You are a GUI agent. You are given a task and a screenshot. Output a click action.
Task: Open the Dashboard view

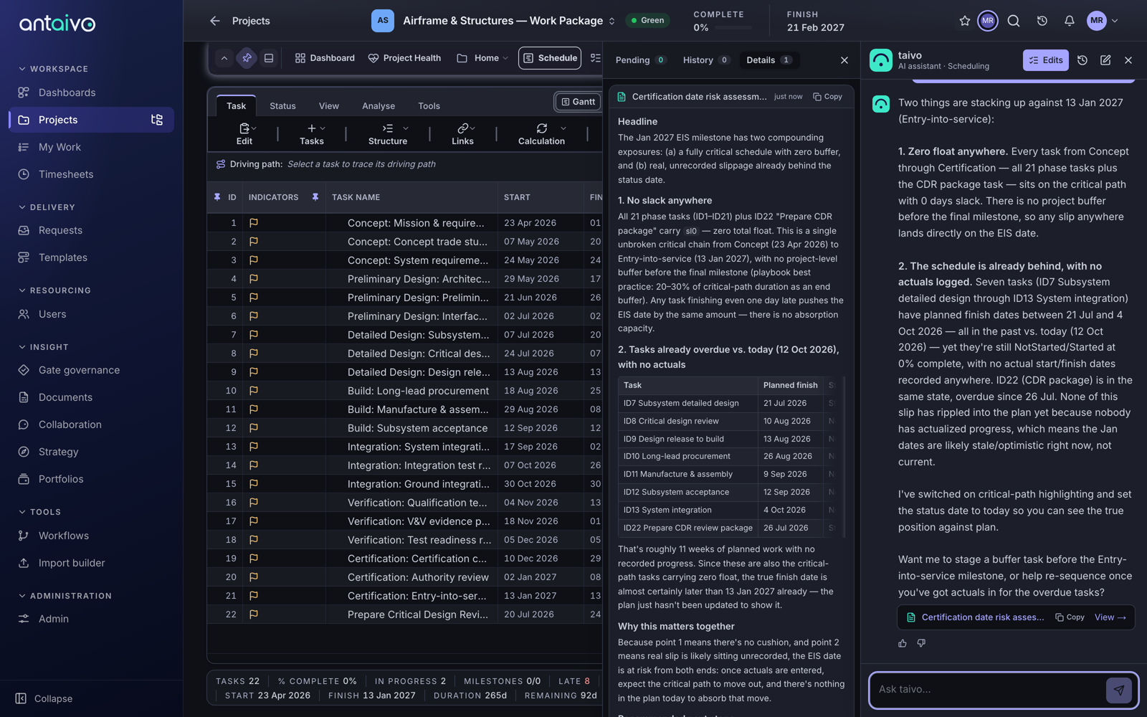(325, 58)
